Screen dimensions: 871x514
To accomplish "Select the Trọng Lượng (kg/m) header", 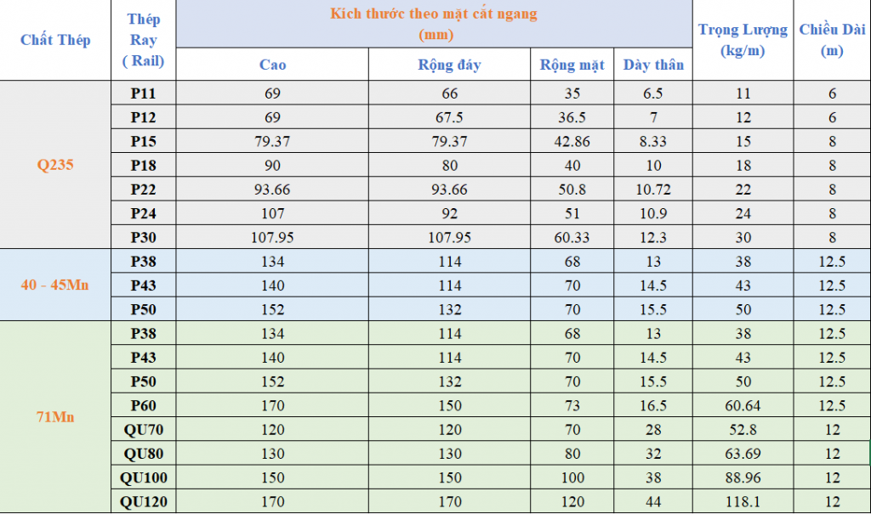I will (743, 40).
